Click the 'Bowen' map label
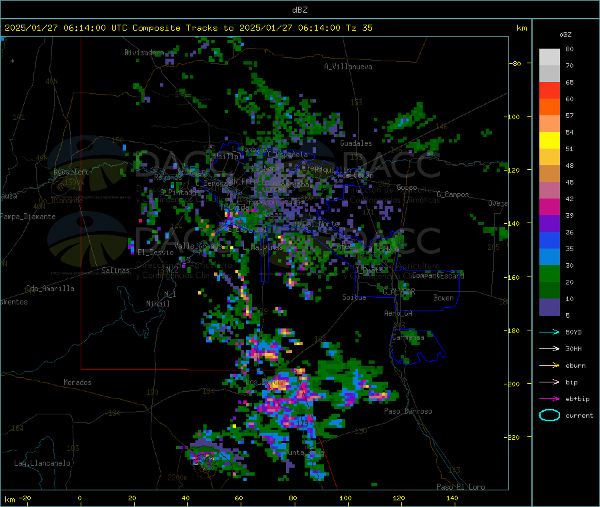 (444, 298)
